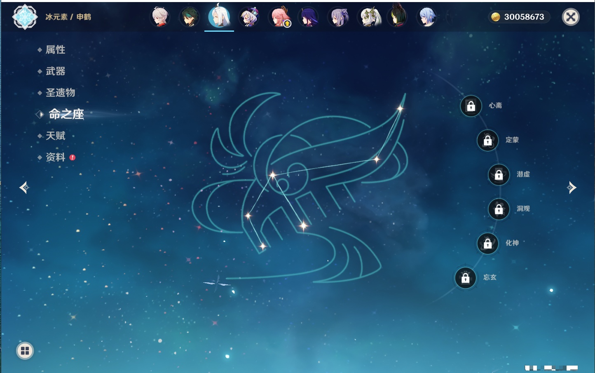Open the 天赋 talents tab
This screenshot has height=373, width=595.
[55, 136]
